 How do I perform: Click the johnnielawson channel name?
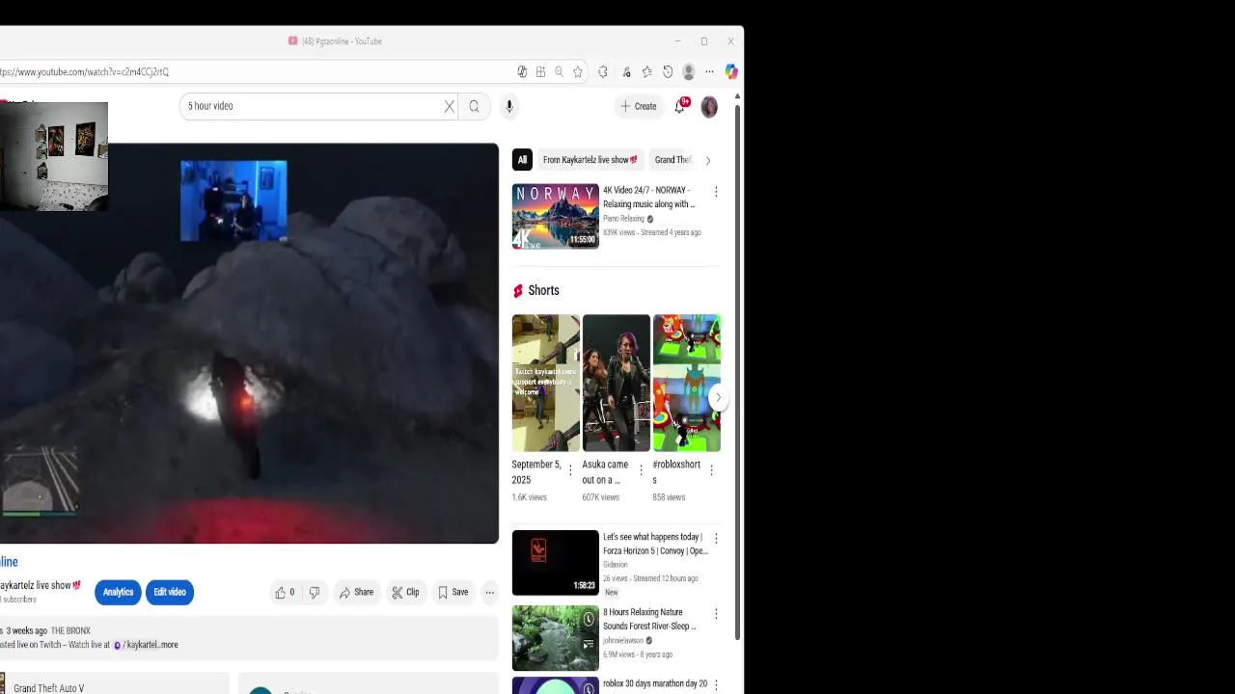click(622, 640)
